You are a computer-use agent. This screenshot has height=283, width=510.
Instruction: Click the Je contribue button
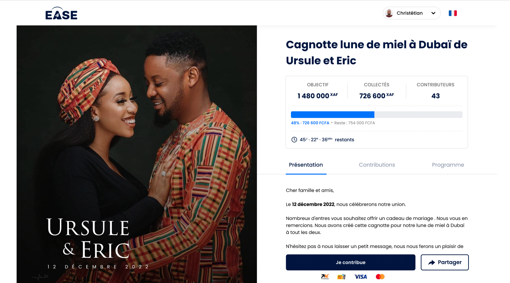click(350, 262)
